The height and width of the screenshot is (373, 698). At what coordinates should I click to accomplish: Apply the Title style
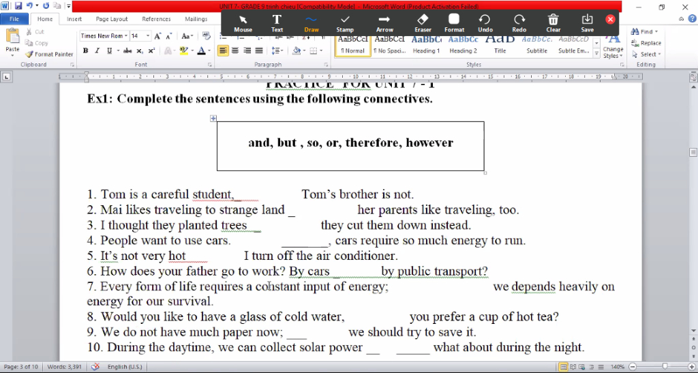tap(500, 46)
